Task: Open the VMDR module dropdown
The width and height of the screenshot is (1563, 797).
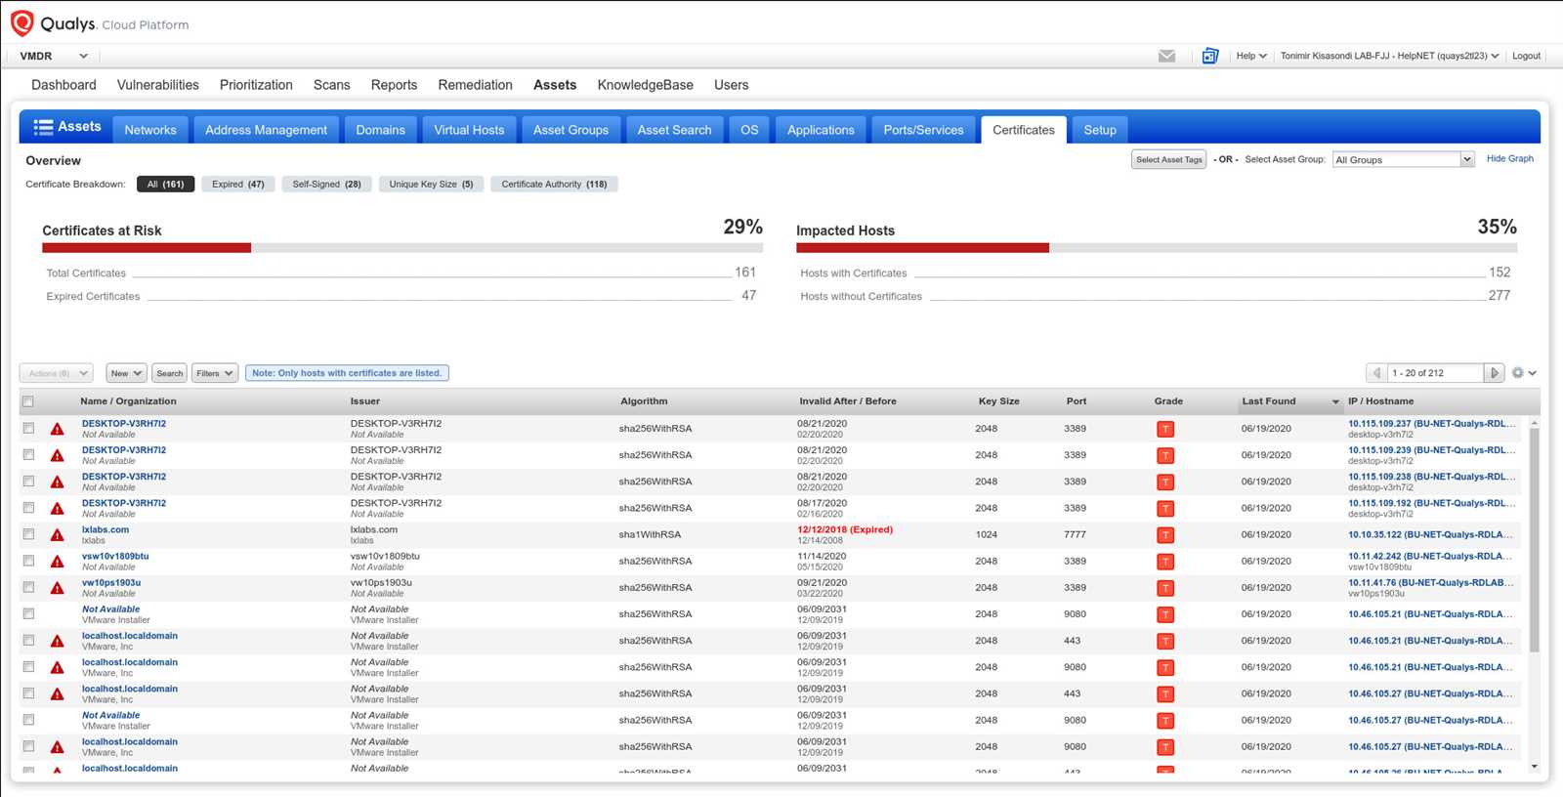Action: 54,56
